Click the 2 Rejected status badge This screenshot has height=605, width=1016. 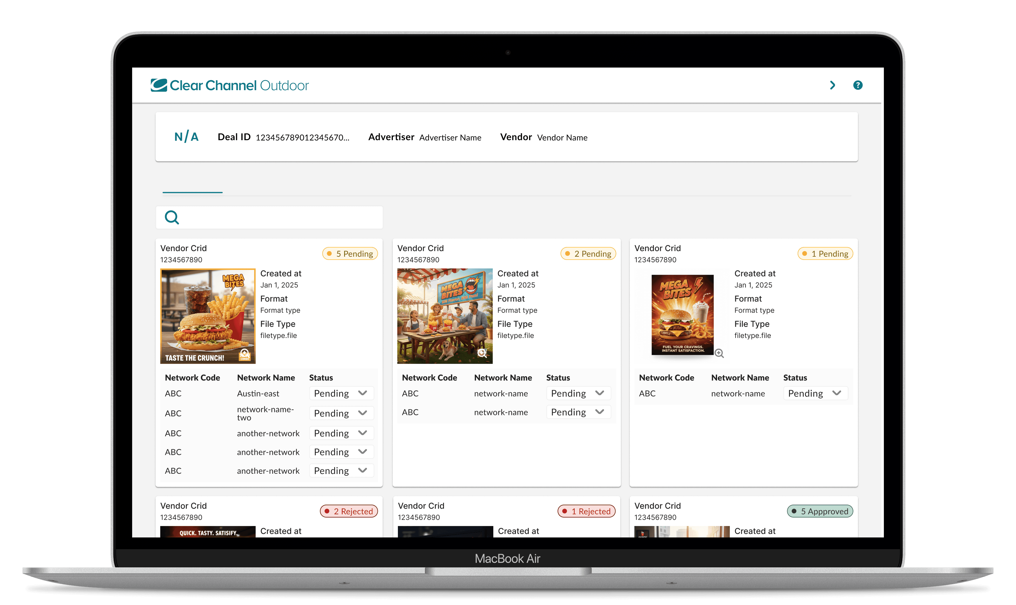tap(349, 511)
